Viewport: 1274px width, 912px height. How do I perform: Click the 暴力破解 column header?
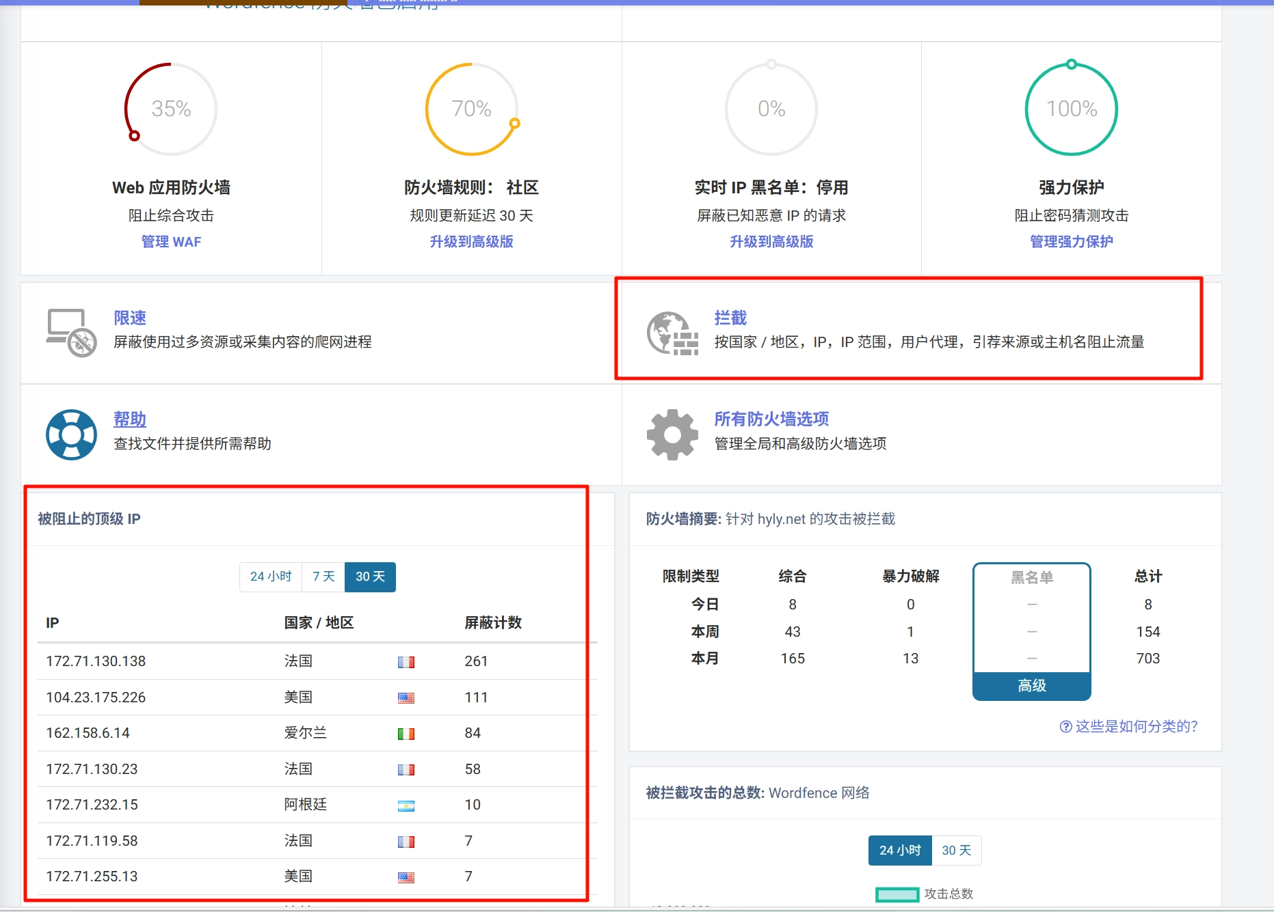coord(911,576)
